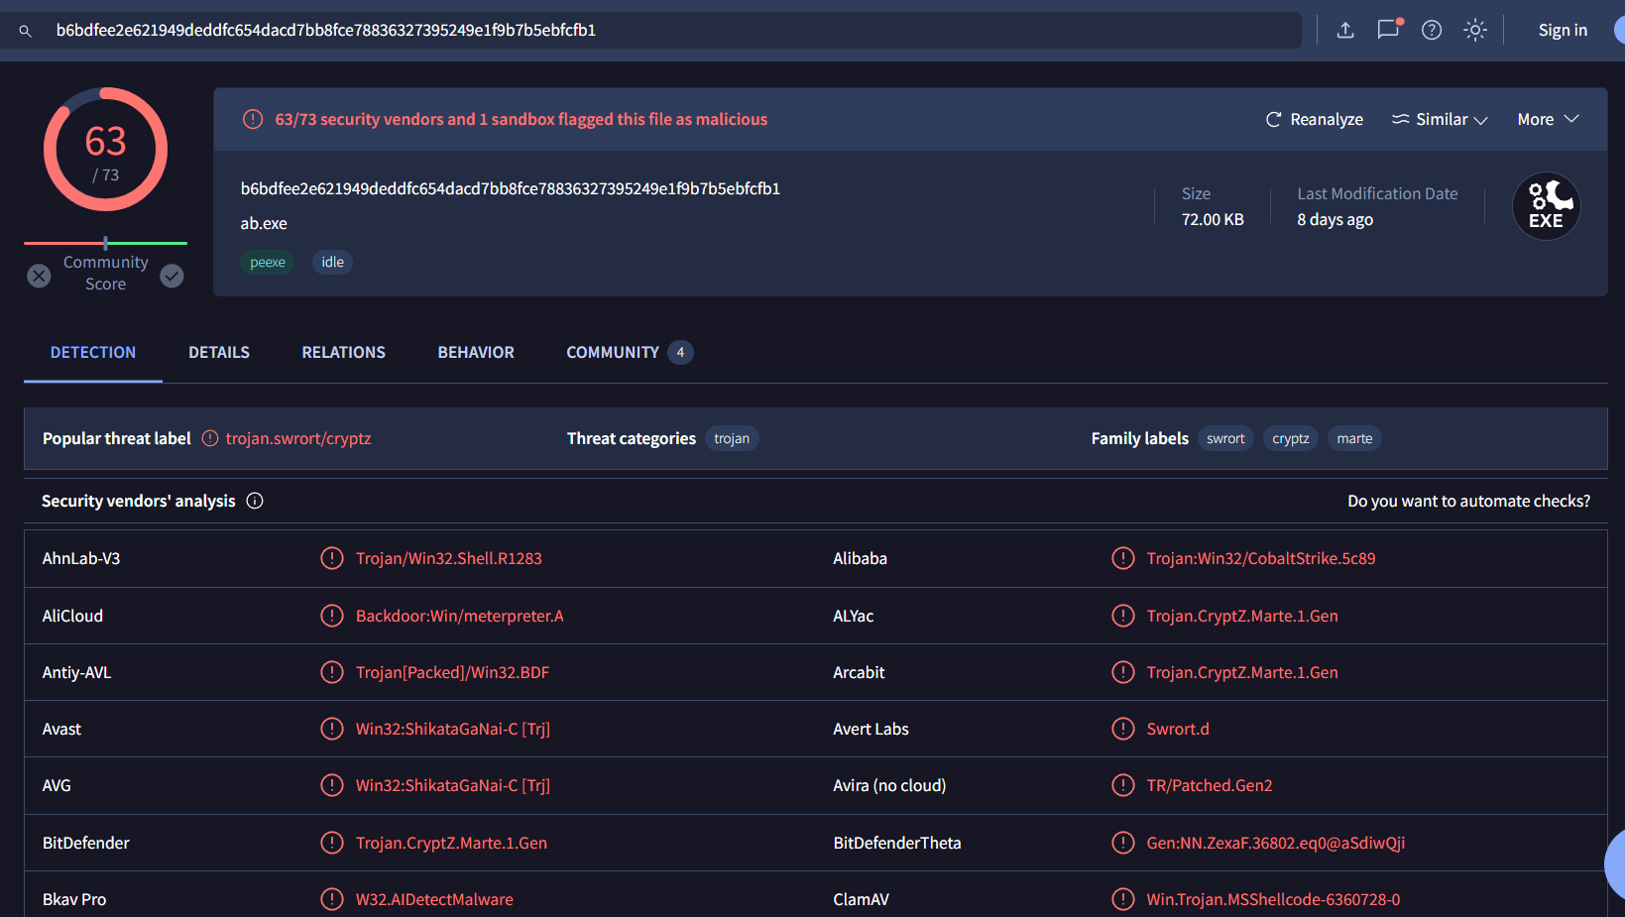Click the community score slider bar
Image resolution: width=1625 pixels, height=917 pixels.
click(105, 243)
